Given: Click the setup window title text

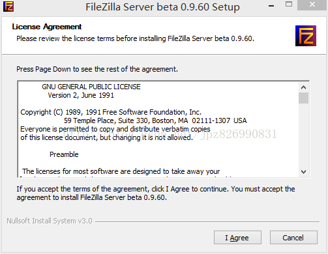Looking at the screenshot, I should 162,7.
